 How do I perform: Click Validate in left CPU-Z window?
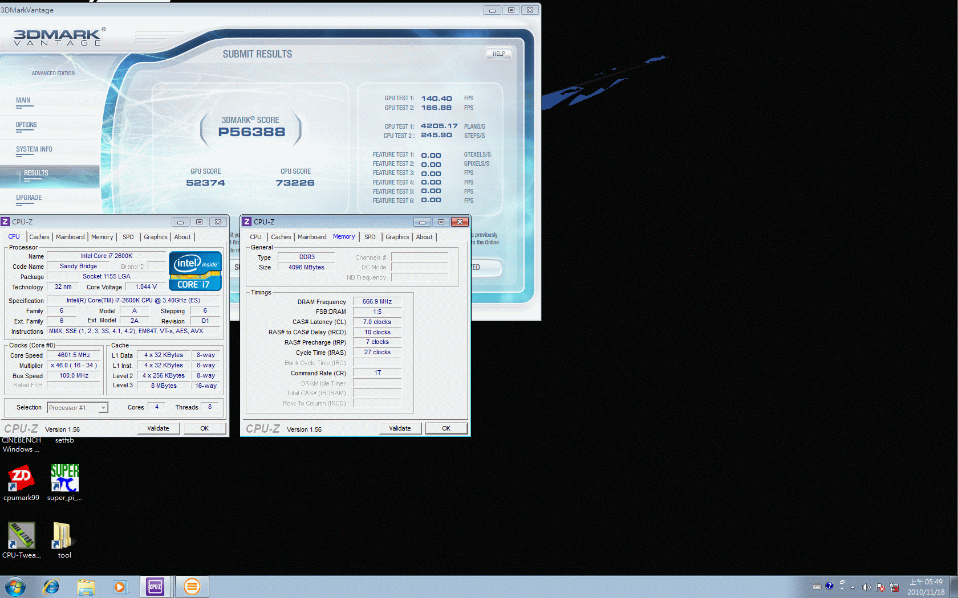click(x=158, y=428)
